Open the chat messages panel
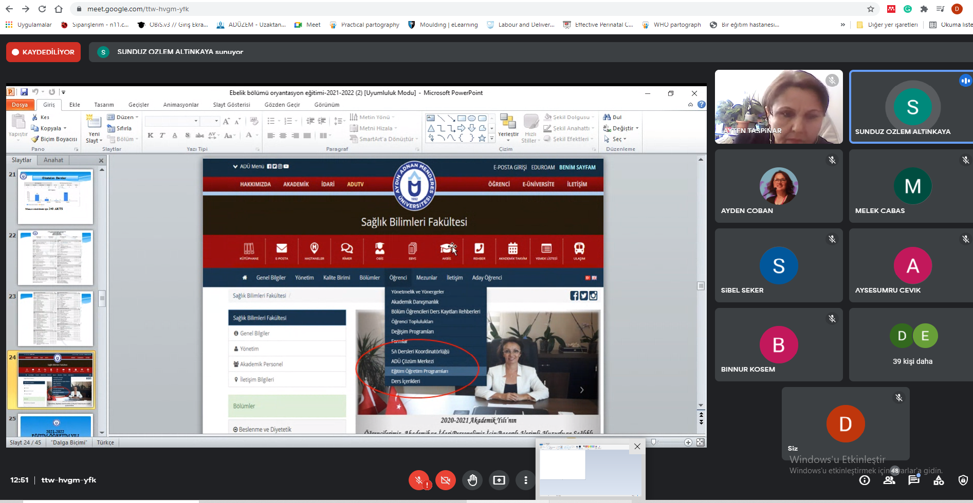 pos(913,480)
